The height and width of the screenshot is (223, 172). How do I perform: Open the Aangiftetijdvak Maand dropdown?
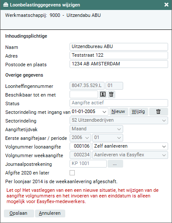96,129
